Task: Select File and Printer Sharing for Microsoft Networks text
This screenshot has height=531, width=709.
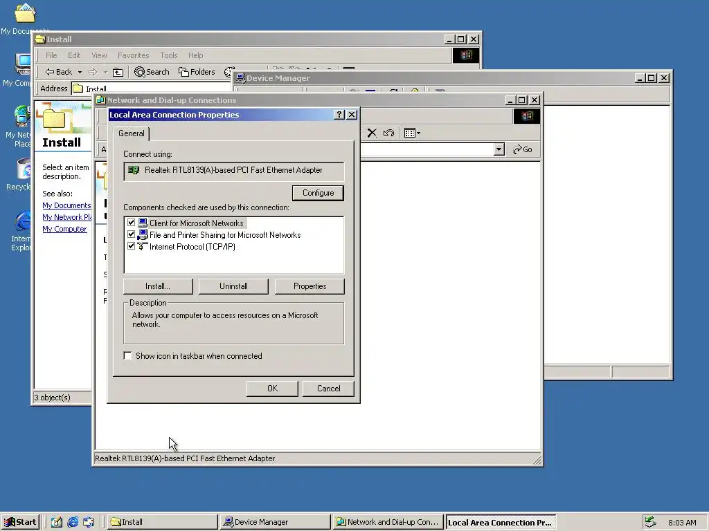Action: [225, 235]
